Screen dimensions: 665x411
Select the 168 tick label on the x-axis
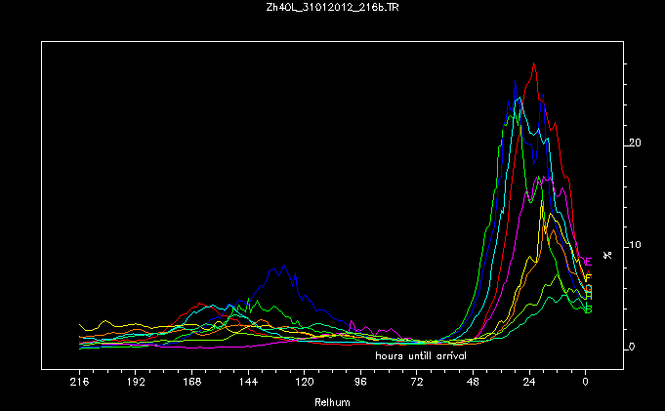(192, 384)
